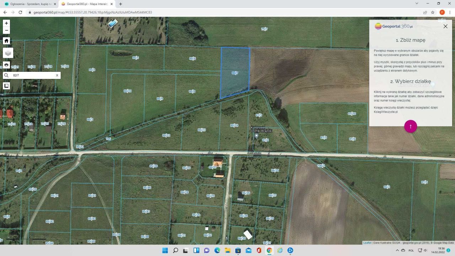The height and width of the screenshot is (256, 455).
Task: Open a new browser tab
Action: coord(121,4)
